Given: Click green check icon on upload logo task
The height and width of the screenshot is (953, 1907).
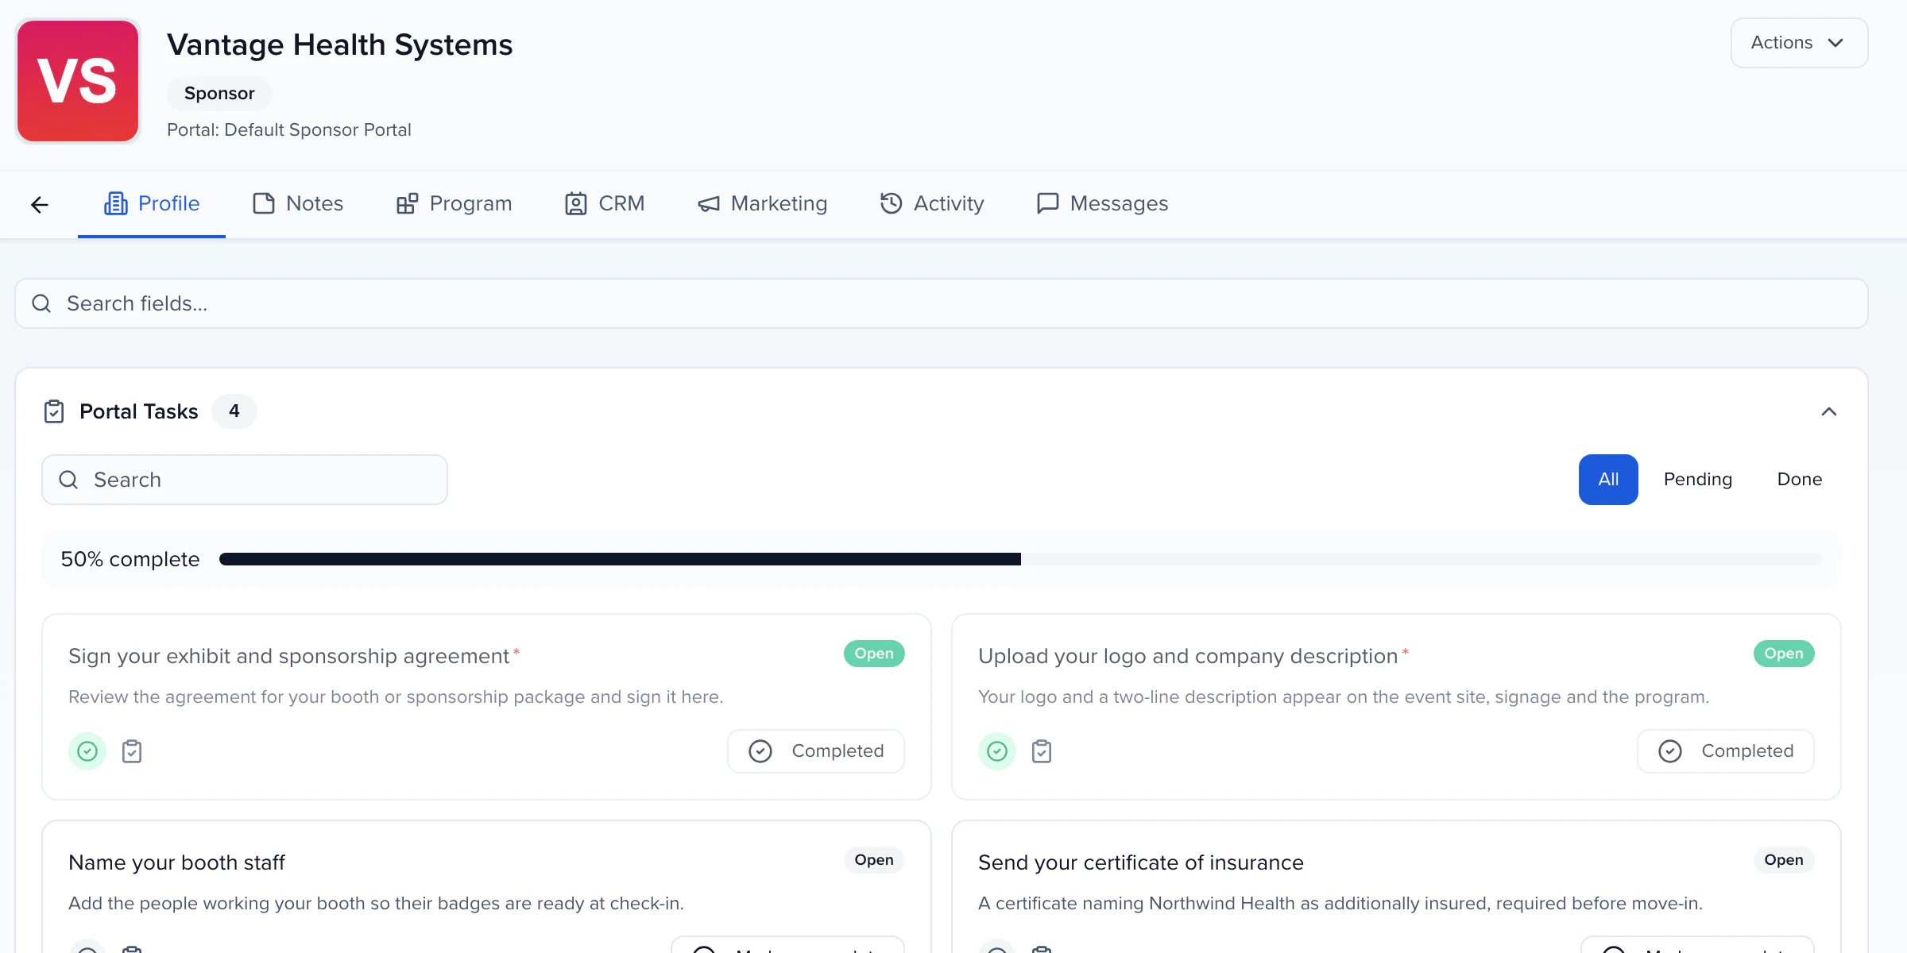Looking at the screenshot, I should [x=997, y=751].
